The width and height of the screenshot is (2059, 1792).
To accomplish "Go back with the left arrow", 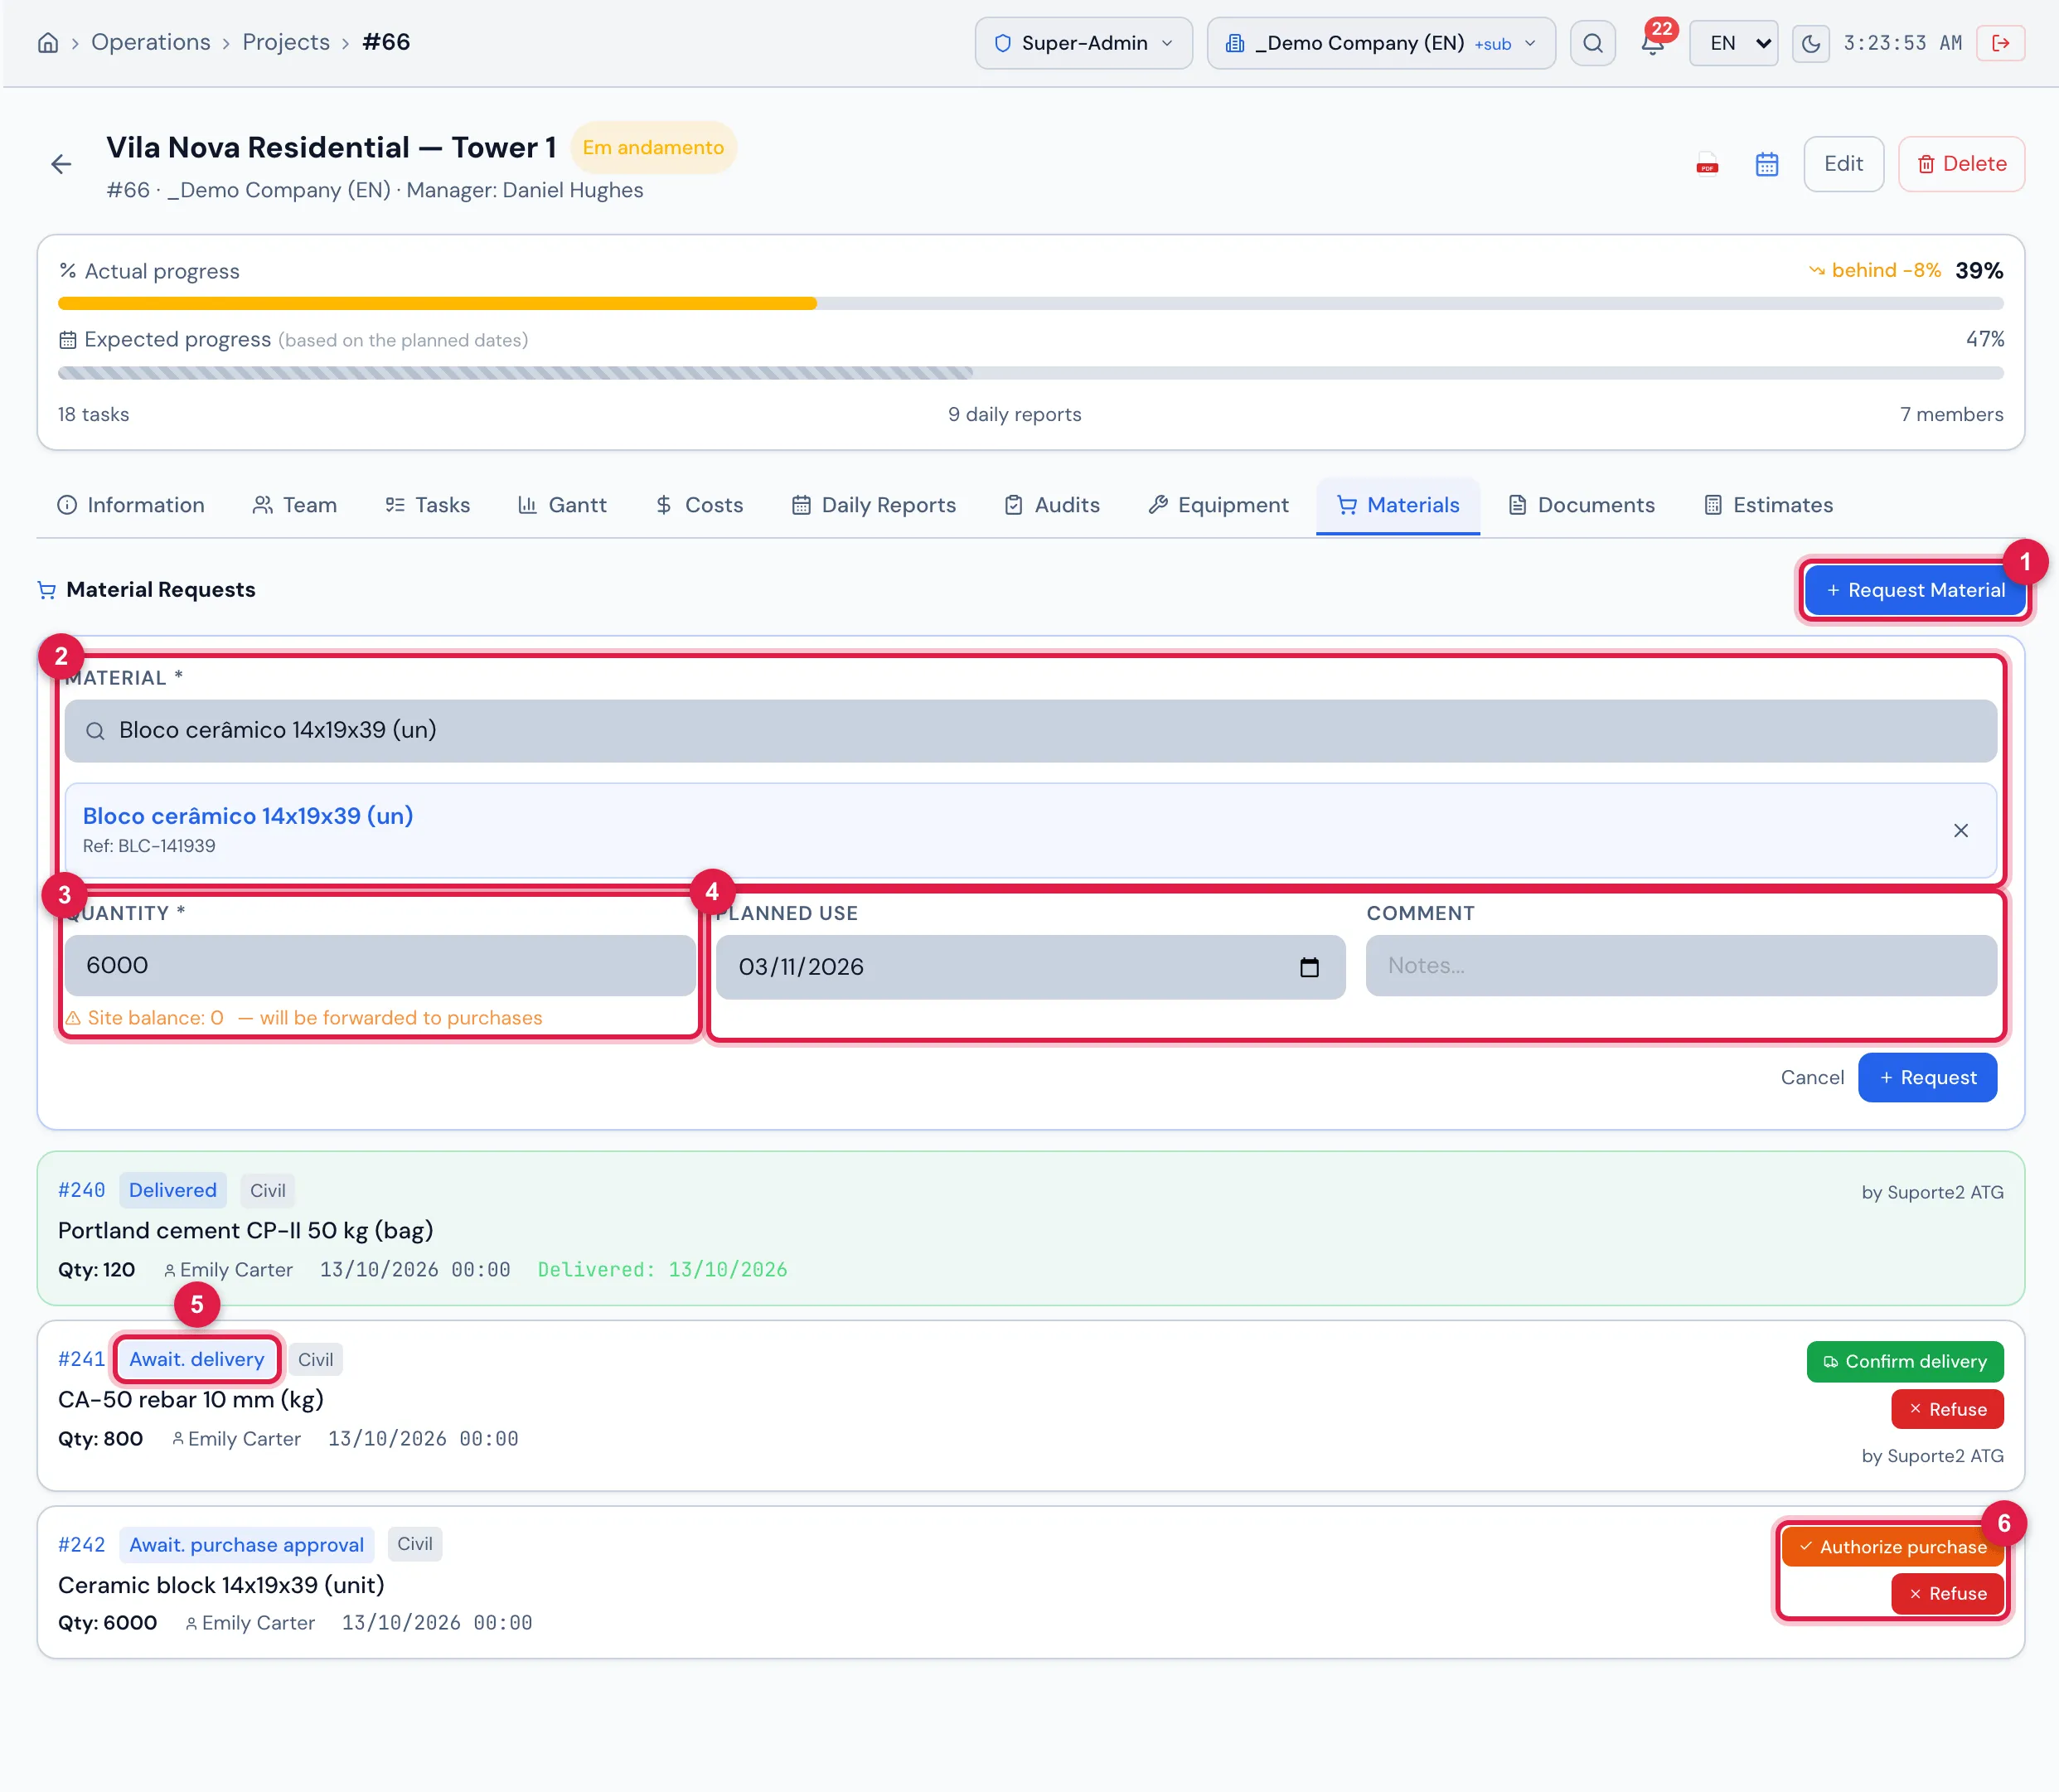I will (61, 164).
